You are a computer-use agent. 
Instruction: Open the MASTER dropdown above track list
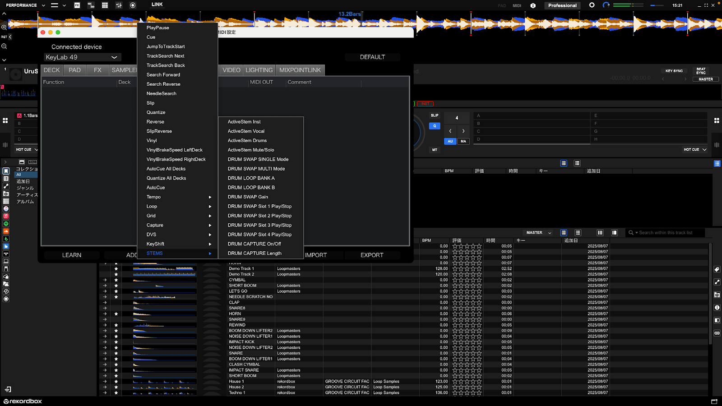pos(538,233)
